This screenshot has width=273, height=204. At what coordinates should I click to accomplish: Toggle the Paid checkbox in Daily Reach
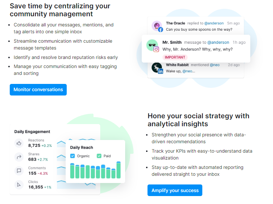[x=99, y=156]
